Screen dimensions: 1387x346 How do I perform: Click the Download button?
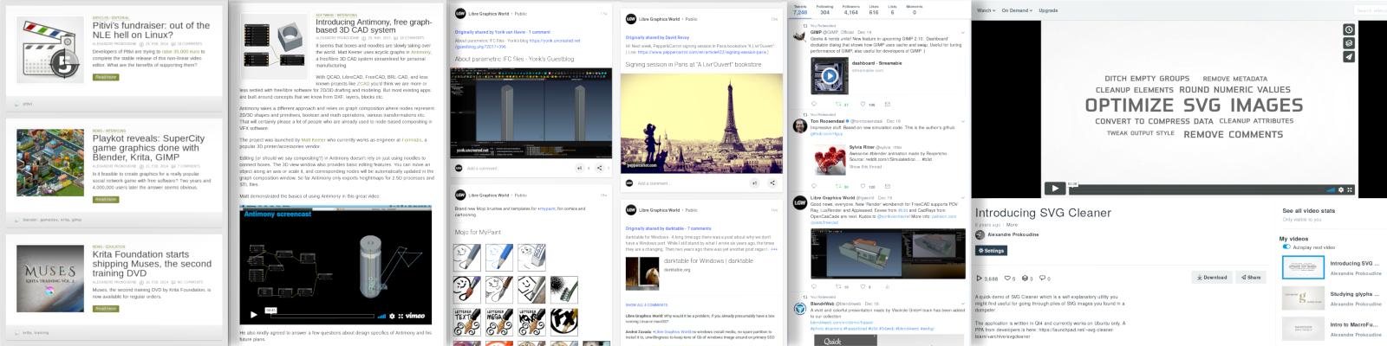1213,278
